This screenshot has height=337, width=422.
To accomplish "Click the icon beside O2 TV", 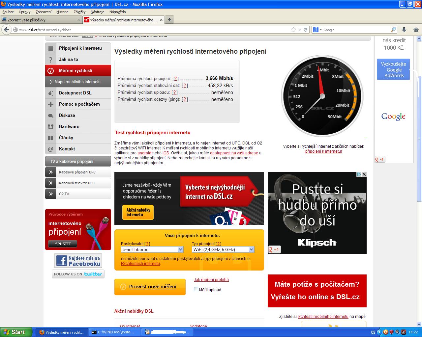I will click(x=51, y=194).
